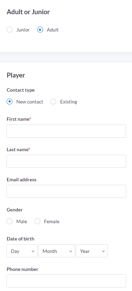Choose New contact as contact type
The height and width of the screenshot is (291, 132).
[9, 102]
